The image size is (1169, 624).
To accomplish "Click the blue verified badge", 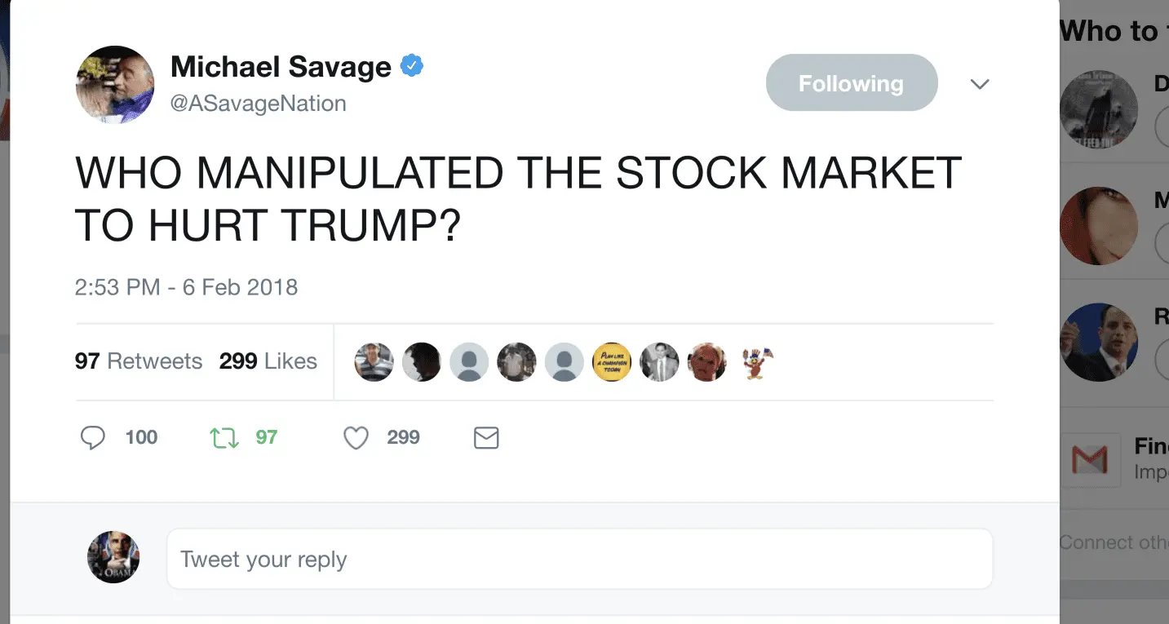I will click(413, 66).
